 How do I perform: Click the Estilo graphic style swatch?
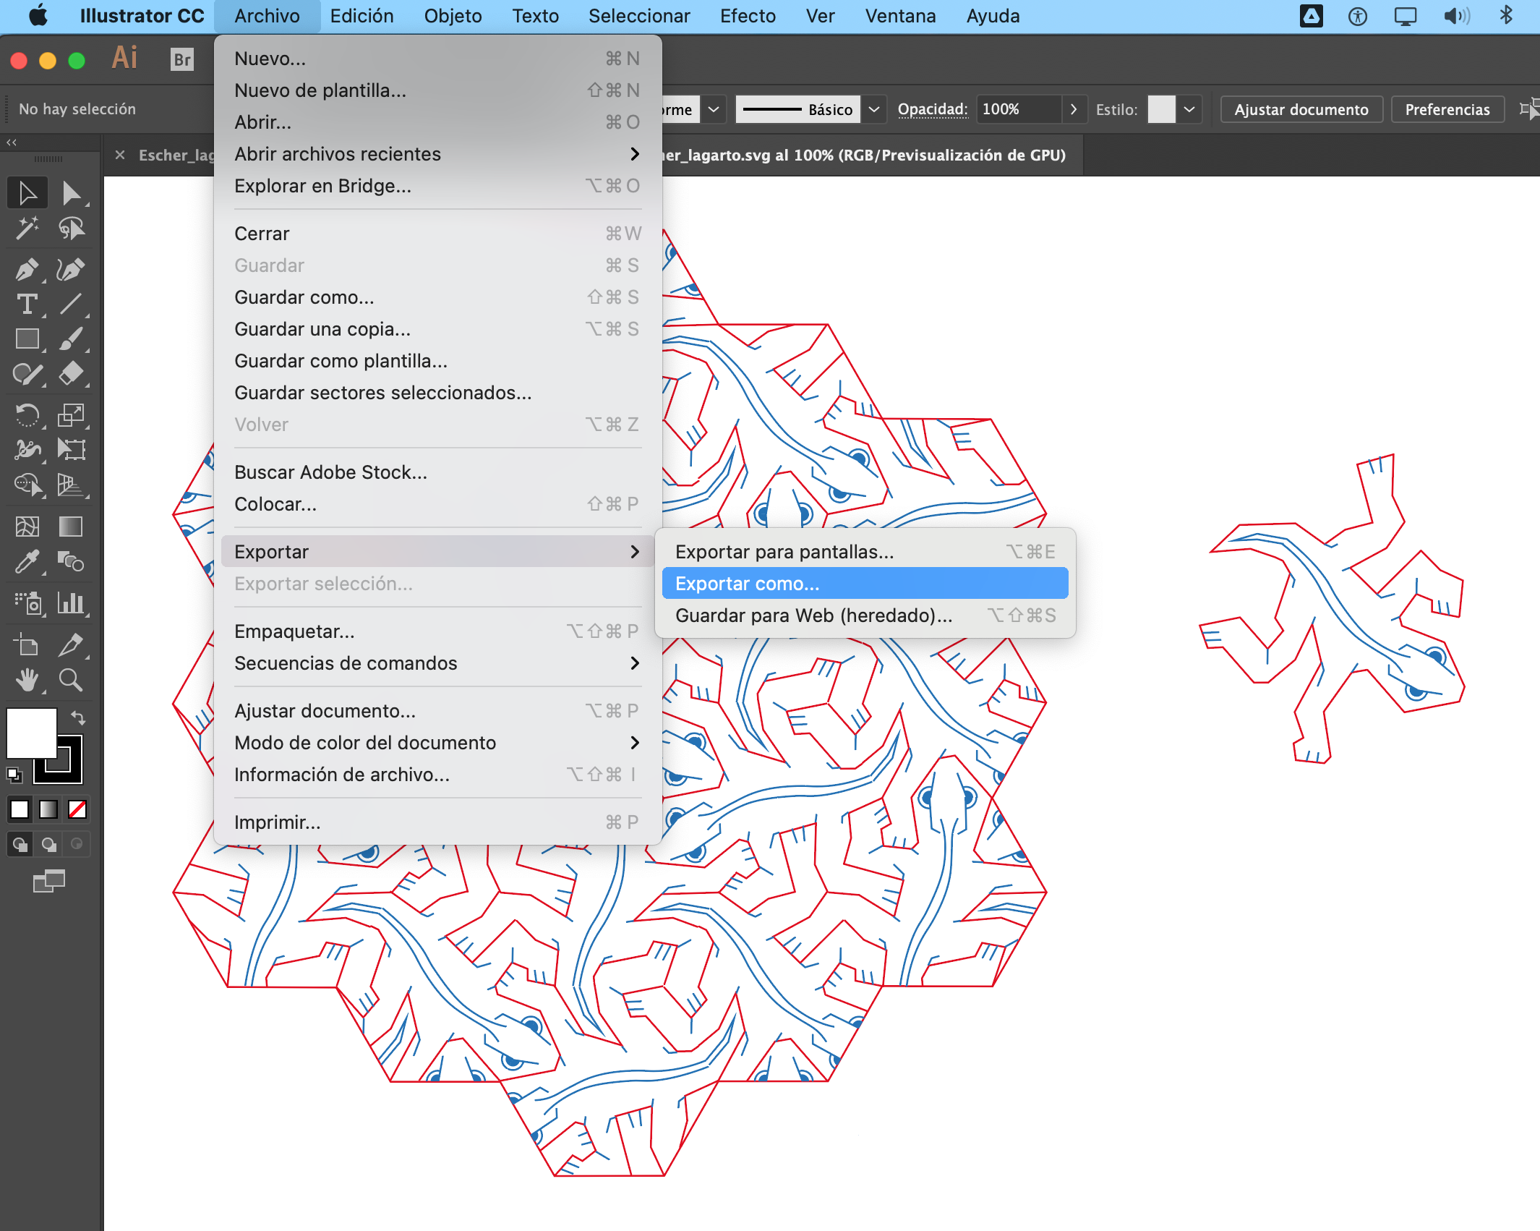coord(1161,110)
